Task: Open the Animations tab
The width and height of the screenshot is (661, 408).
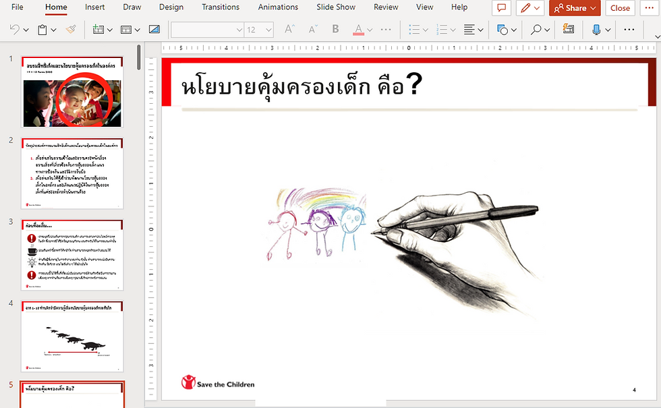Action: pyautogui.click(x=278, y=7)
